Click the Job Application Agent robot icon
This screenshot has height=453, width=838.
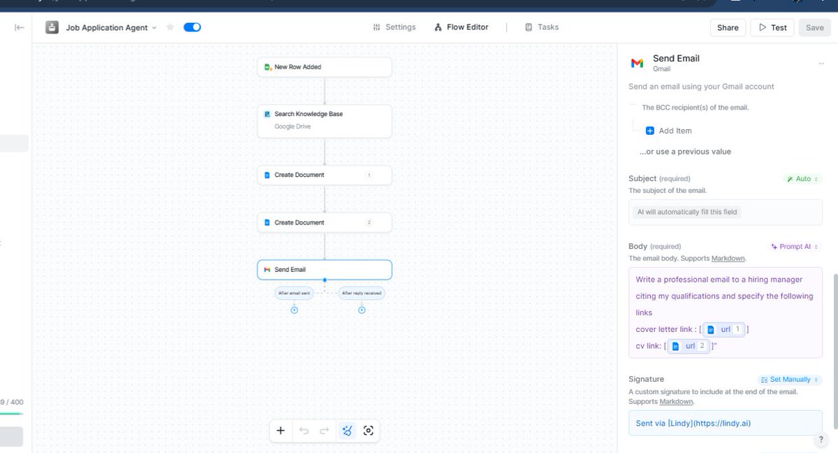click(x=52, y=27)
